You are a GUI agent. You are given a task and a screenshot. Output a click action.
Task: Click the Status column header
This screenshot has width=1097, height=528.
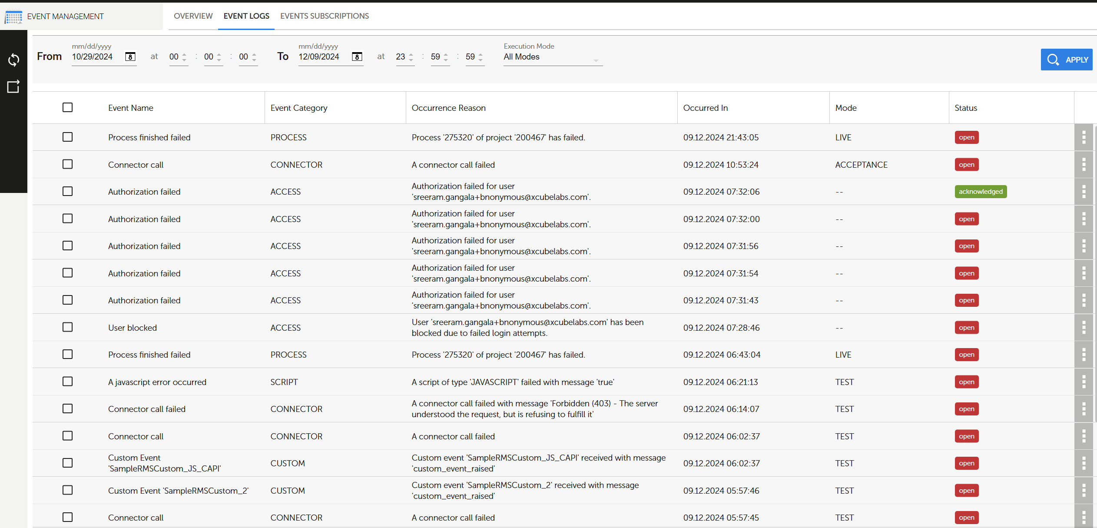pos(966,108)
